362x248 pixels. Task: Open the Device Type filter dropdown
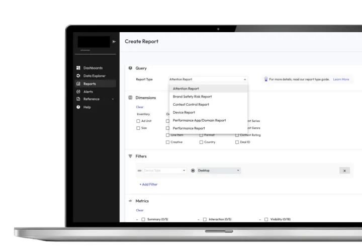tap(164, 171)
